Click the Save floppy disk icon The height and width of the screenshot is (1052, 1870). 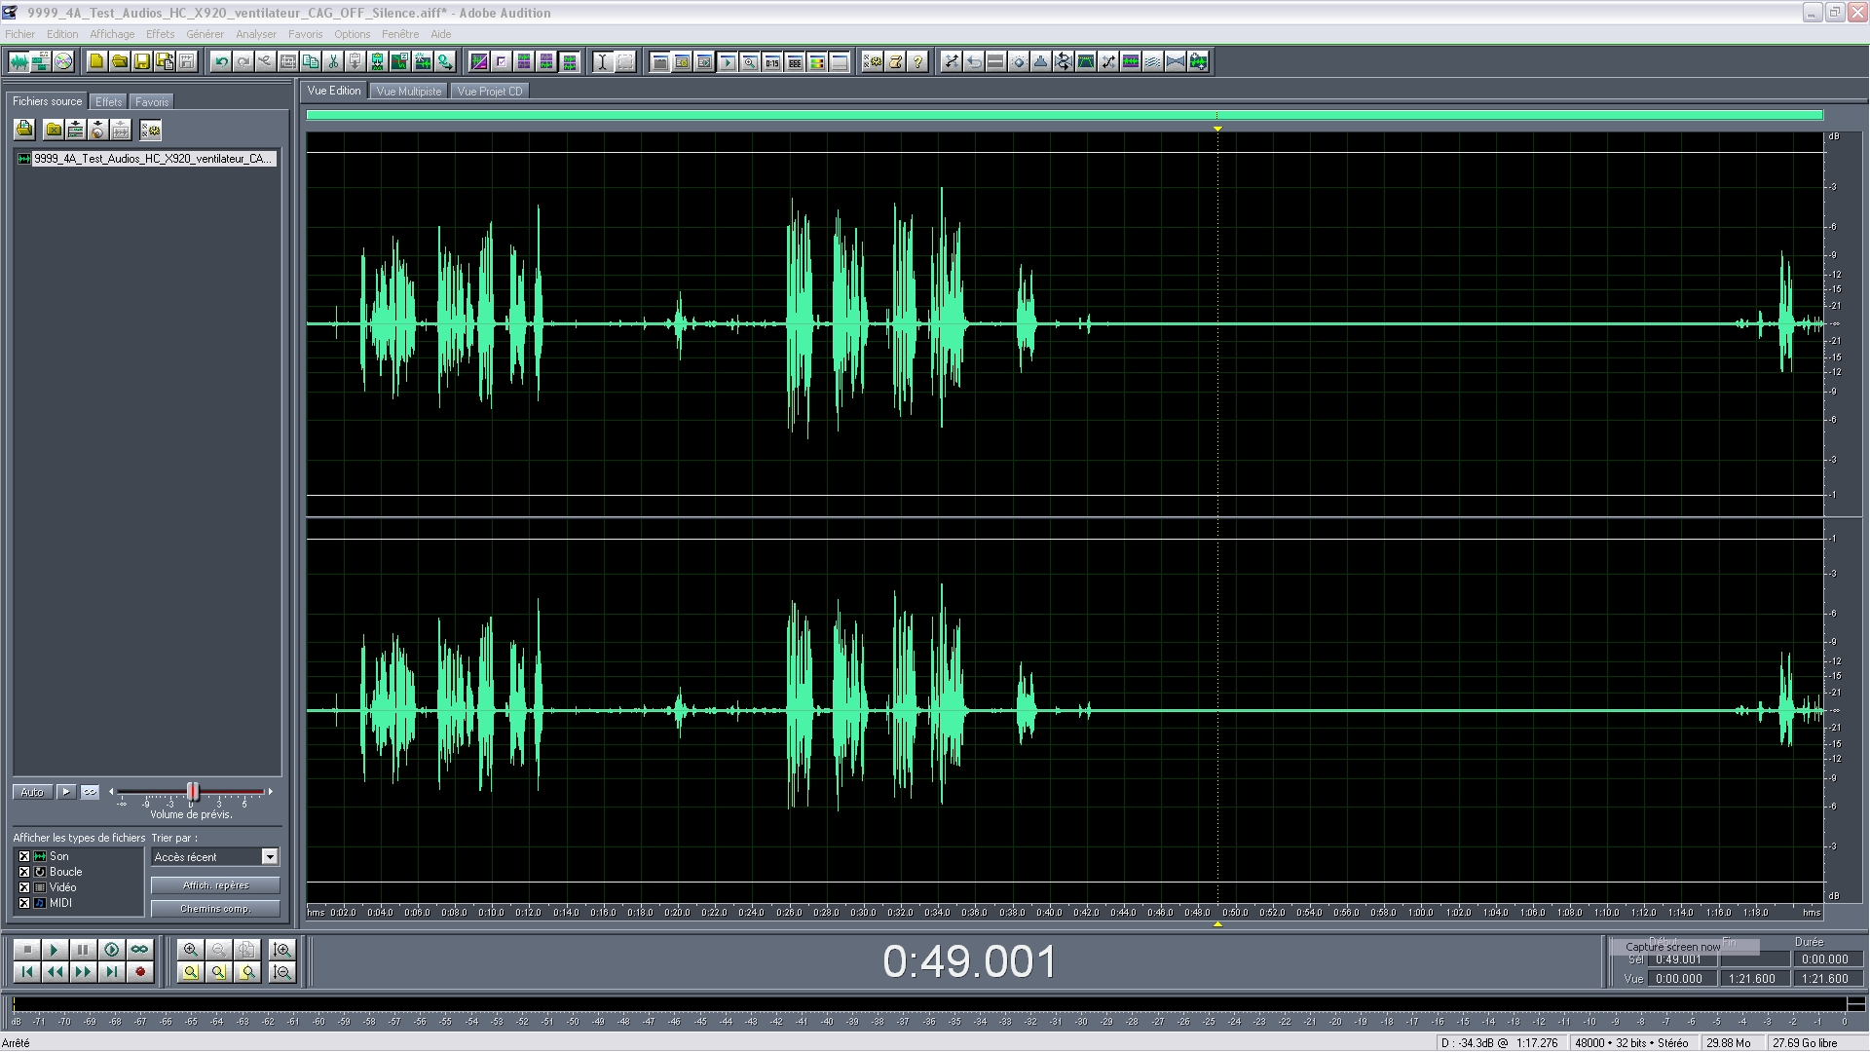142,61
